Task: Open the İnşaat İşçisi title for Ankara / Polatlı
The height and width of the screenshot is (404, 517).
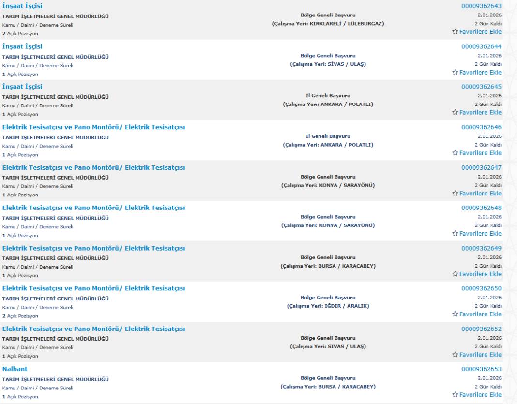Action: click(22, 87)
